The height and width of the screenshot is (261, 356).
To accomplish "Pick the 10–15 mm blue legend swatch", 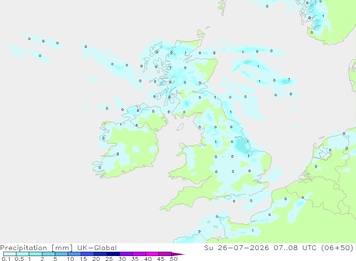I will pyautogui.click(x=74, y=254).
